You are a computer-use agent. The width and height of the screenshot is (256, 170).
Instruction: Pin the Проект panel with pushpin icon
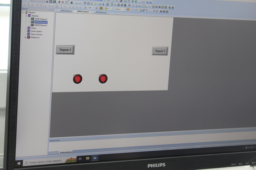[50, 10]
